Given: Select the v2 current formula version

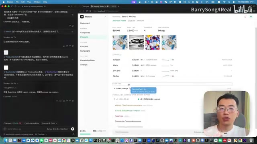Looking at the screenshot, I should pyautogui.click(x=149, y=99).
